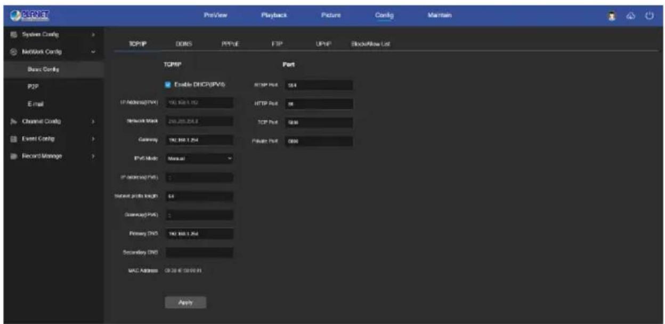Viewport: 665px width, 324px height.
Task: Switch to Picture top menu
Action: (x=331, y=16)
